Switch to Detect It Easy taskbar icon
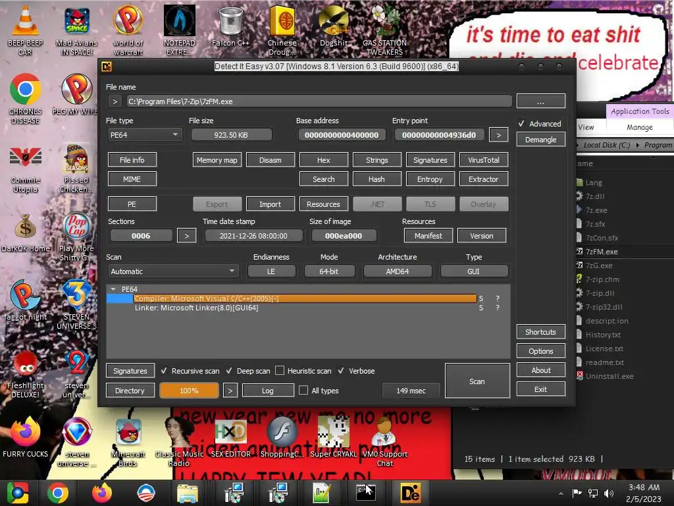The height and width of the screenshot is (506, 674). (410, 493)
